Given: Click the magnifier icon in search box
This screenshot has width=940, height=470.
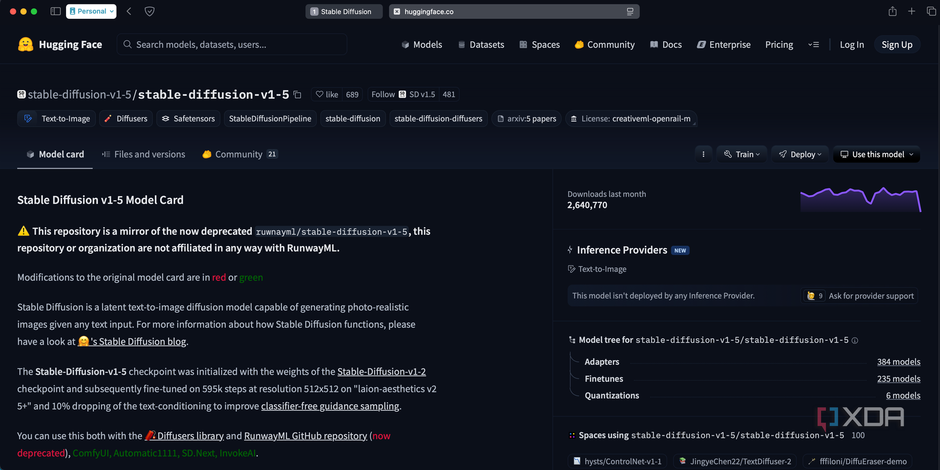Looking at the screenshot, I should 128,44.
